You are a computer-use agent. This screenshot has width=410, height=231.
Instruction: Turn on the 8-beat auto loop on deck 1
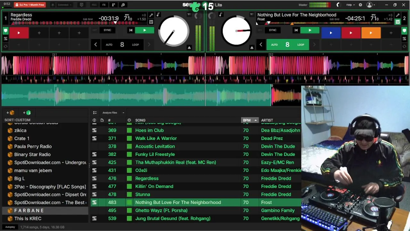tap(122, 45)
